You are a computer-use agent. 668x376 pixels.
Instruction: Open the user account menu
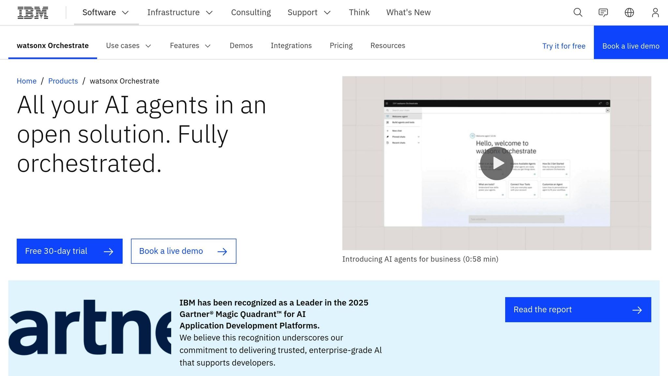coord(656,12)
